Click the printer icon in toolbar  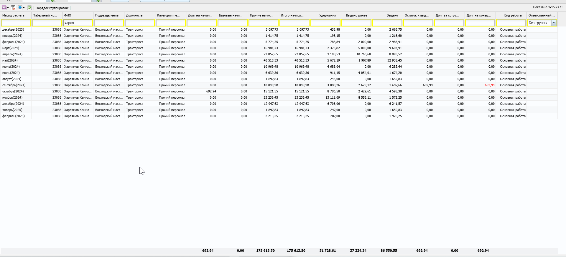tap(20, 8)
